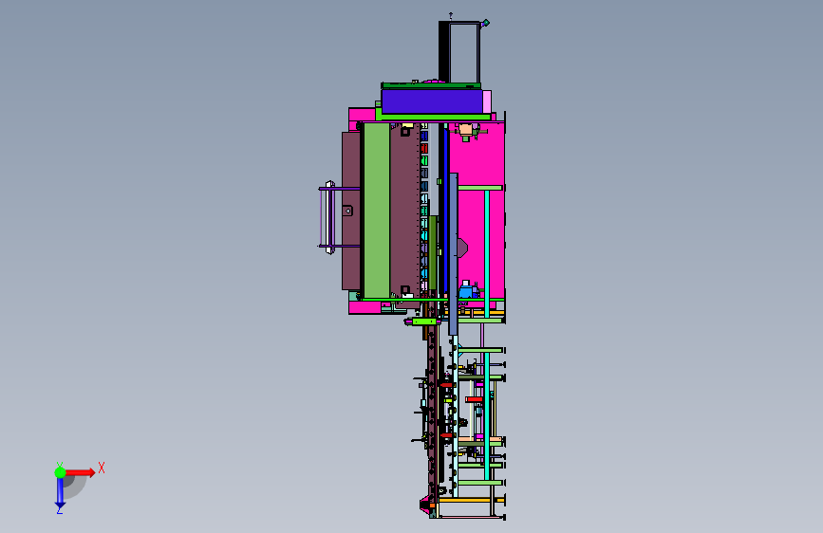Click the green Y axis ball of the triad
Screen dimensions: 823x533
(60, 472)
